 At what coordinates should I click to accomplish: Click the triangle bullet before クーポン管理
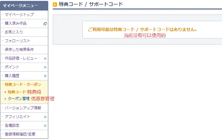[x=5, y=99]
